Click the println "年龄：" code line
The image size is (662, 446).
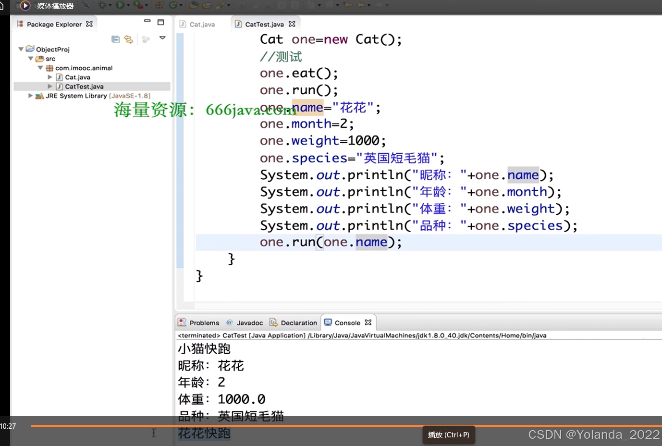pos(411,192)
